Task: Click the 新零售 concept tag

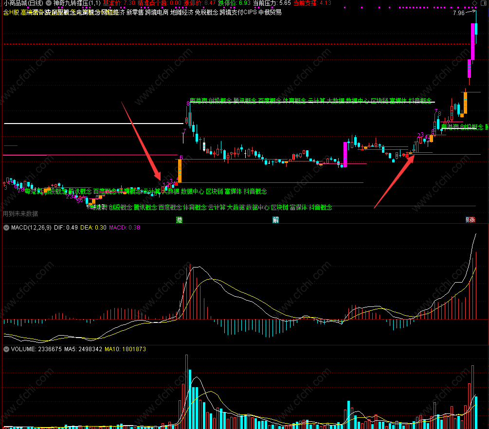Action: [135, 13]
